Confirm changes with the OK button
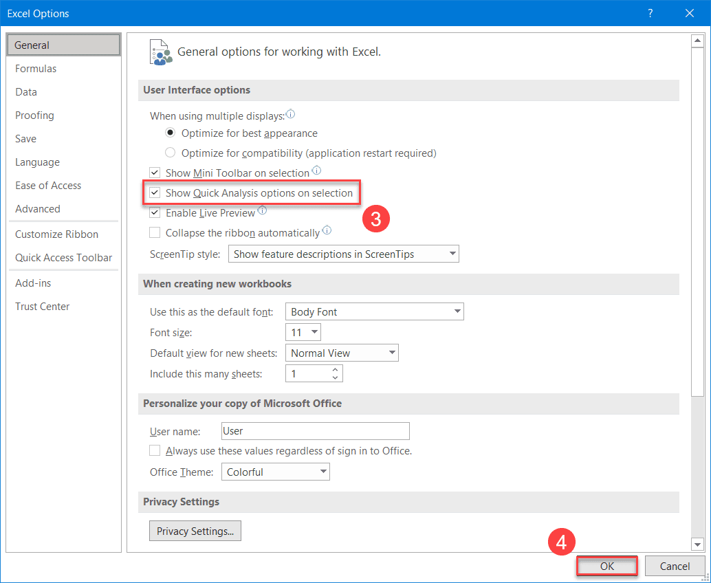 pos(606,566)
